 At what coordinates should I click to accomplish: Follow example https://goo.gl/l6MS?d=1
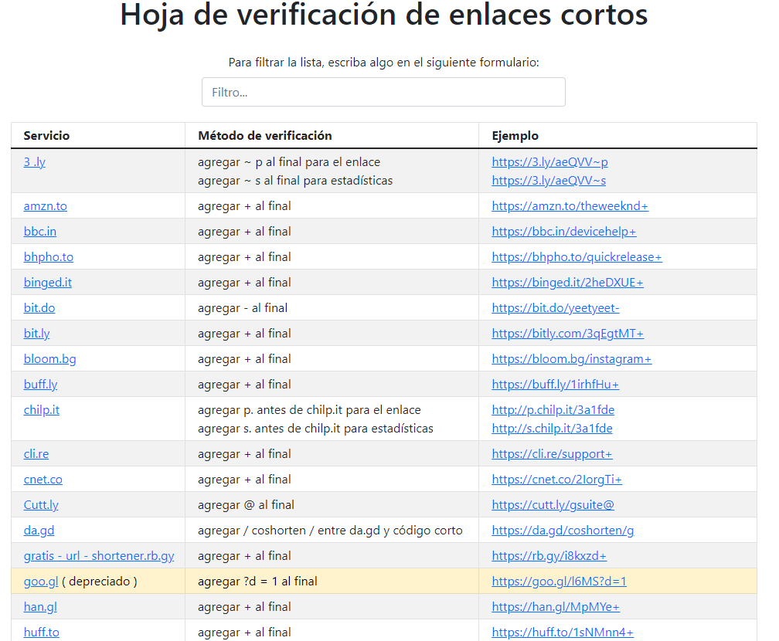tap(559, 582)
